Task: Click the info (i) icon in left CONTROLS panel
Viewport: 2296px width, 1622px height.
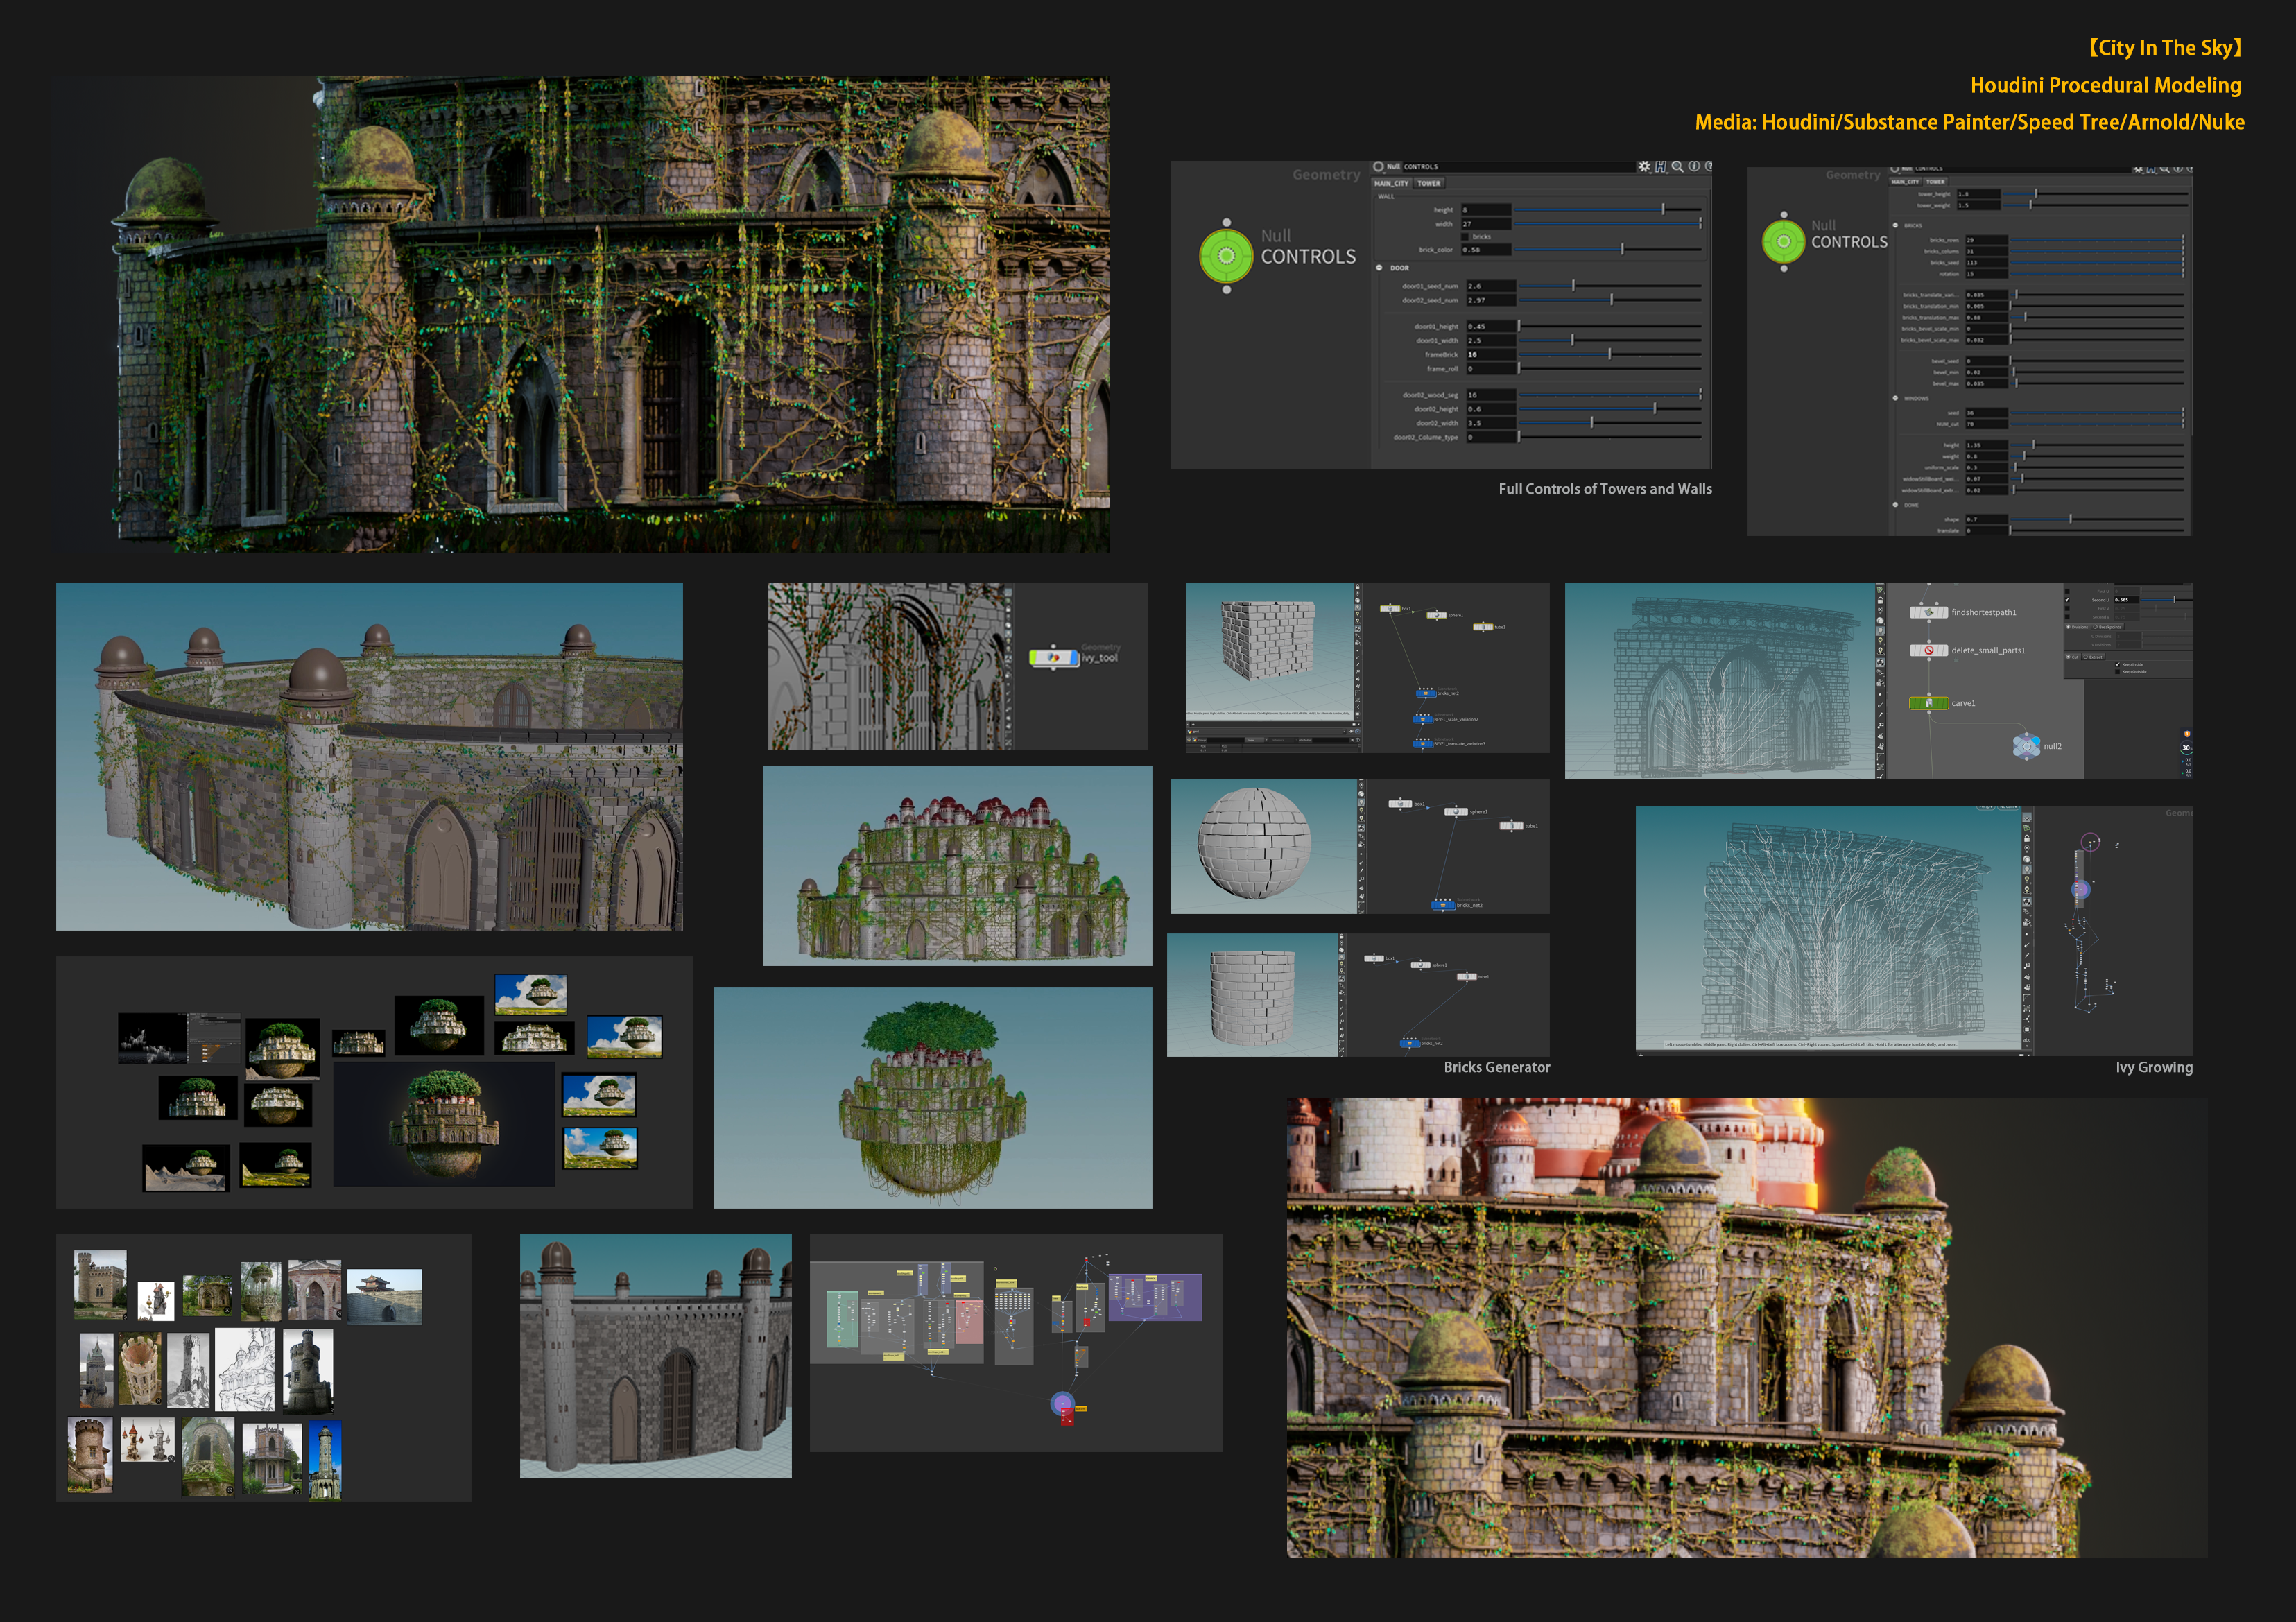Action: pyautogui.click(x=1694, y=167)
